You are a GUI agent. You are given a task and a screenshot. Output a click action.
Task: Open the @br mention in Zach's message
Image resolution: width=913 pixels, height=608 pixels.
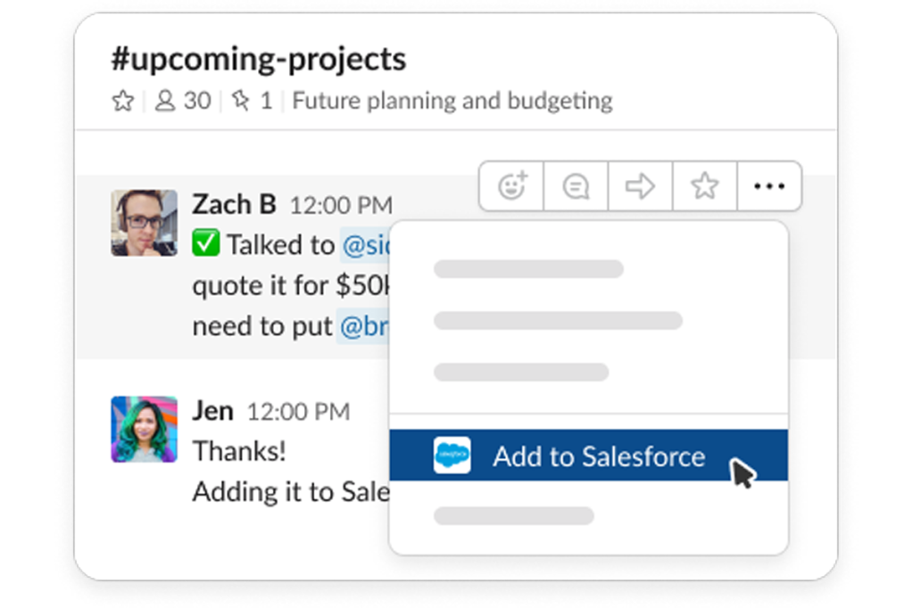click(363, 326)
